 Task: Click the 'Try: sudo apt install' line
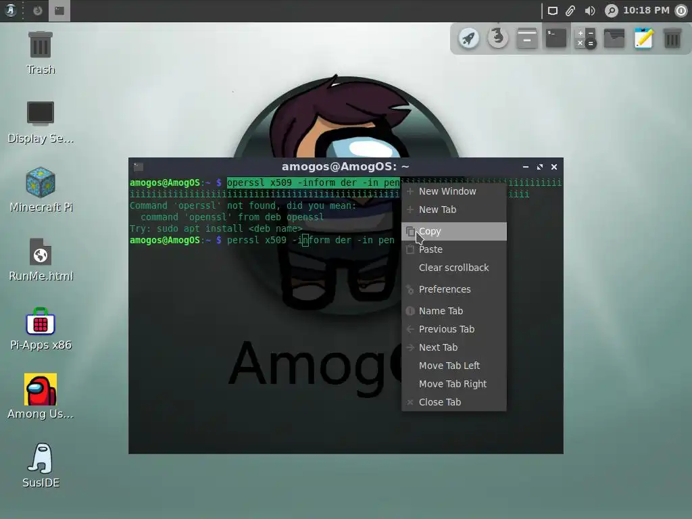pyautogui.click(x=216, y=228)
